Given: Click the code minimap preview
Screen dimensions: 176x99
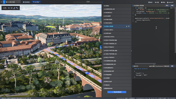Looking at the screenshot, I should point(172,8).
